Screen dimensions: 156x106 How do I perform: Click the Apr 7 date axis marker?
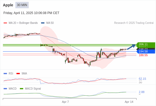pyautogui.click(x=65, y=102)
